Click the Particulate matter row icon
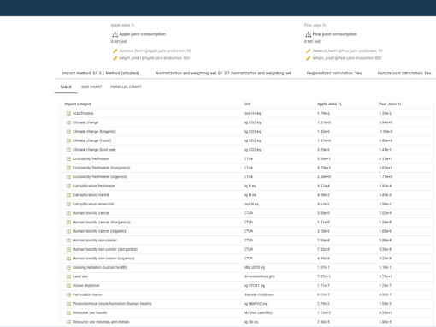Image resolution: width=436 pixels, height=327 pixels. [x=68, y=294]
